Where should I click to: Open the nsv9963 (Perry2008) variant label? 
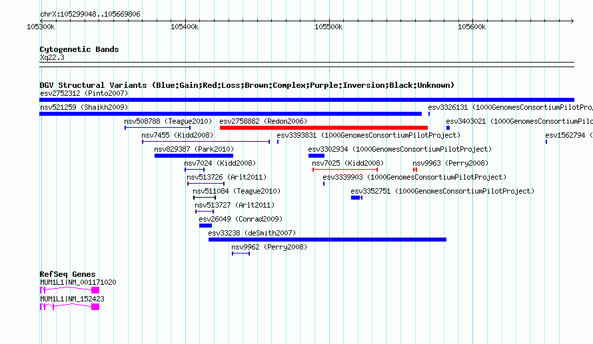click(x=450, y=163)
